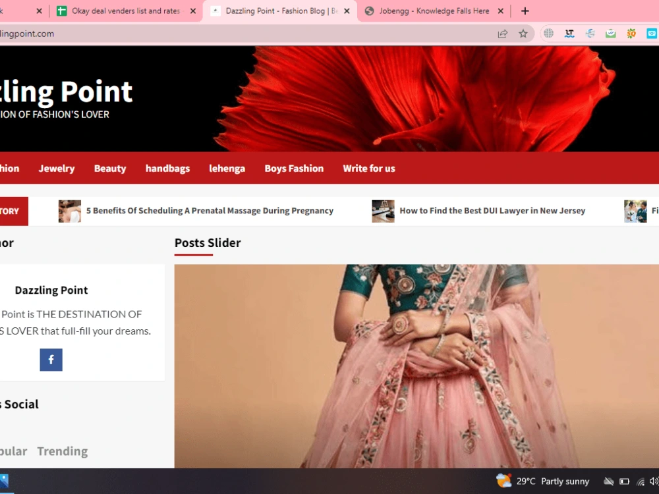Image resolution: width=659 pixels, height=494 pixels.
Task: Click the Fashion's Lover tagline text
Action: point(55,114)
